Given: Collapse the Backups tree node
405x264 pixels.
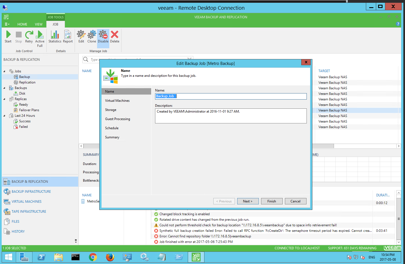Looking at the screenshot, I should point(4,88).
